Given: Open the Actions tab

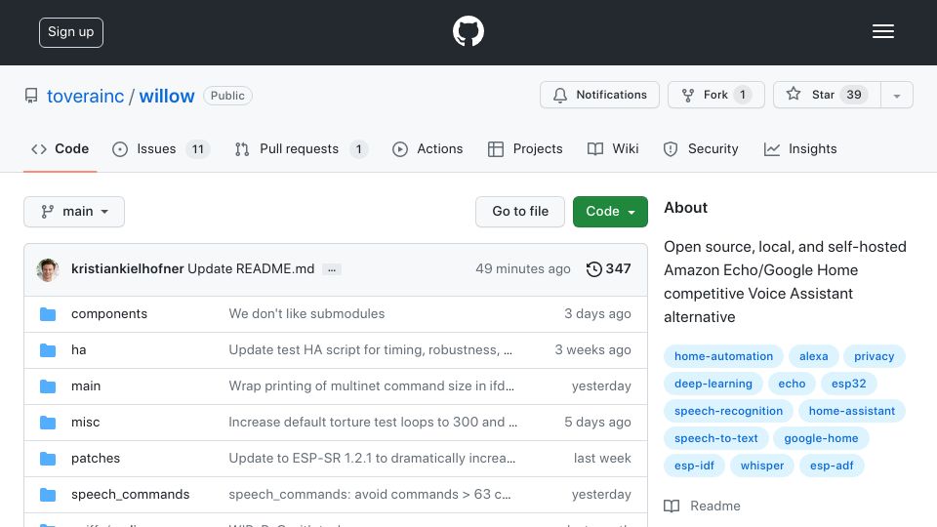Looking at the screenshot, I should [x=428, y=148].
